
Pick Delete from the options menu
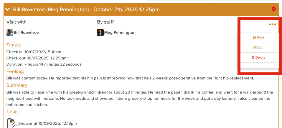coord(258,57)
